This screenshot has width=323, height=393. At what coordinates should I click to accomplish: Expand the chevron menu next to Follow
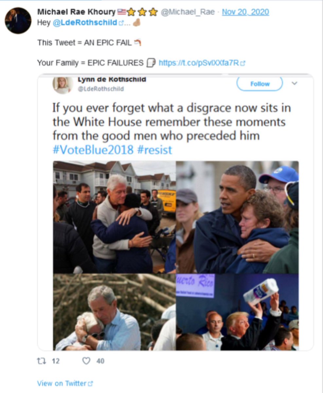pos(294,83)
